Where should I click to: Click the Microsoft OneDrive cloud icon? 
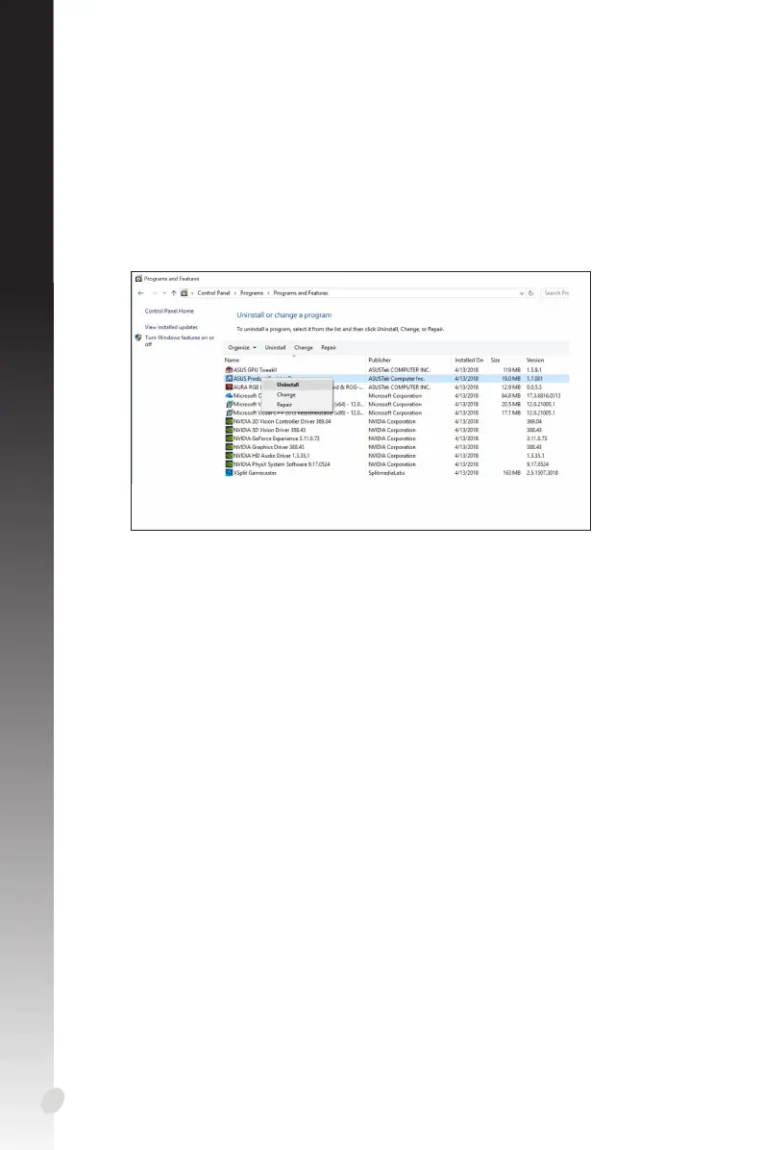tap(229, 396)
